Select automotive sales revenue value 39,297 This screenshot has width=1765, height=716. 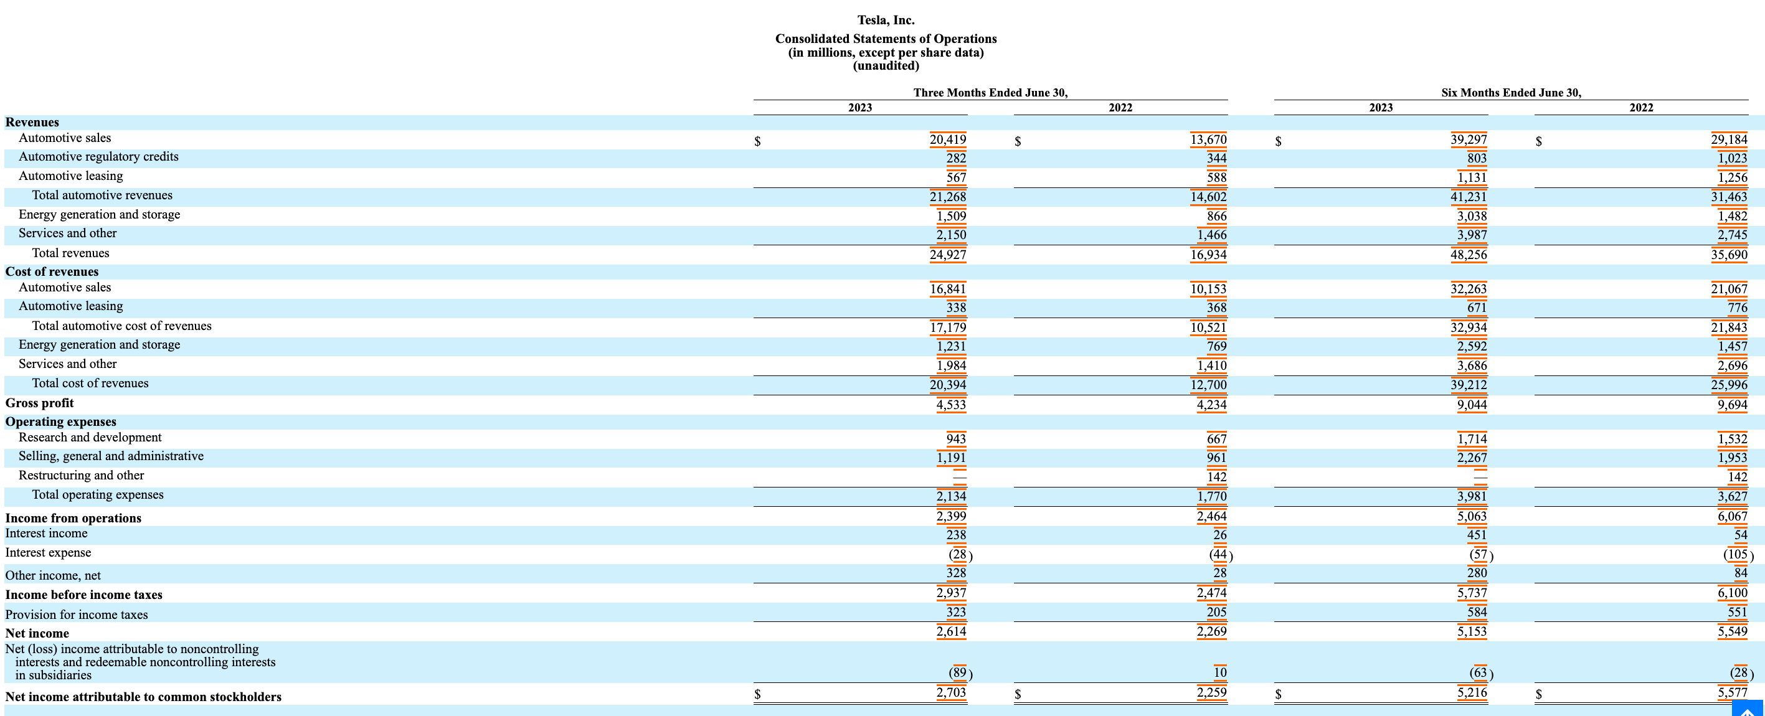click(x=1469, y=139)
